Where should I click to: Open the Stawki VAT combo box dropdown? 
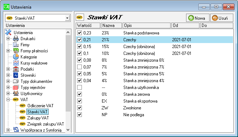click(67, 18)
